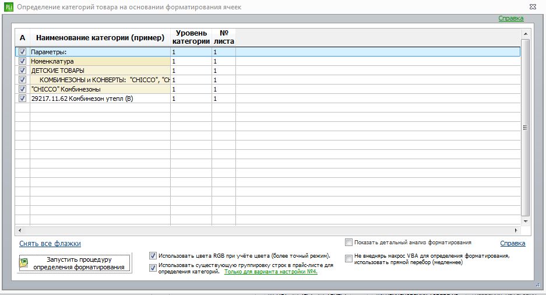Open the Справка link near bottom right
The image size is (546, 295).
[513, 243]
